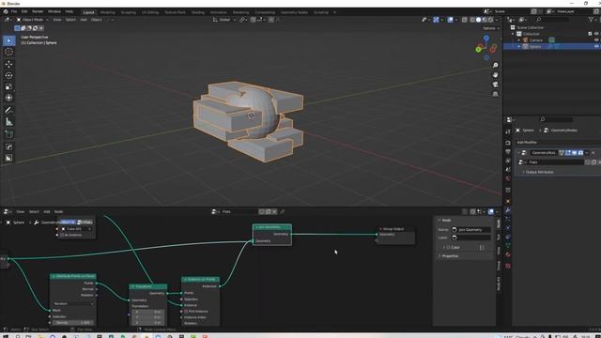The height and width of the screenshot is (338, 601).
Task: Select the Scale tool
Action: pyautogui.click(x=8, y=87)
